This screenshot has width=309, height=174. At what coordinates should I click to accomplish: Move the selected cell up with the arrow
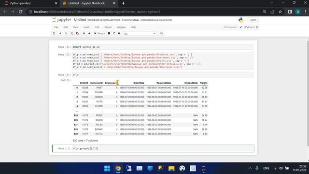pos(84,33)
